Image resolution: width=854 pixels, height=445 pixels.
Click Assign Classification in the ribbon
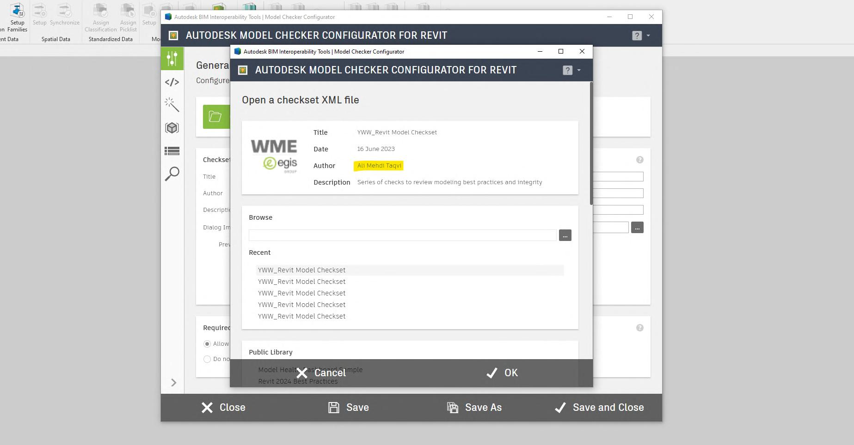(x=100, y=17)
